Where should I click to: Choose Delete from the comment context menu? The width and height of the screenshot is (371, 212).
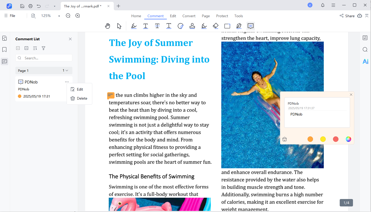tap(79, 98)
